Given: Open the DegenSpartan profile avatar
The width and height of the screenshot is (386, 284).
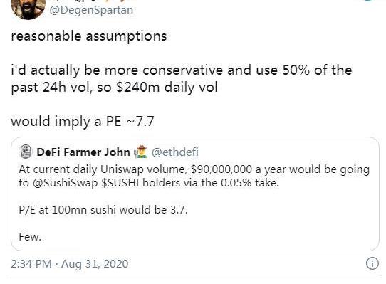Looking at the screenshot, I should [x=28, y=9].
